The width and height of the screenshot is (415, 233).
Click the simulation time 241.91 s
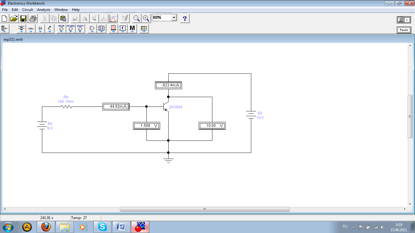click(x=47, y=218)
